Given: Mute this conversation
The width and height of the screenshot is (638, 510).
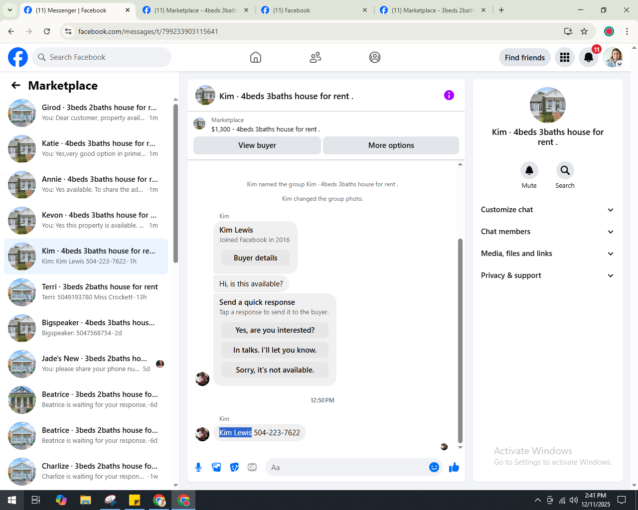Looking at the screenshot, I should tap(529, 170).
